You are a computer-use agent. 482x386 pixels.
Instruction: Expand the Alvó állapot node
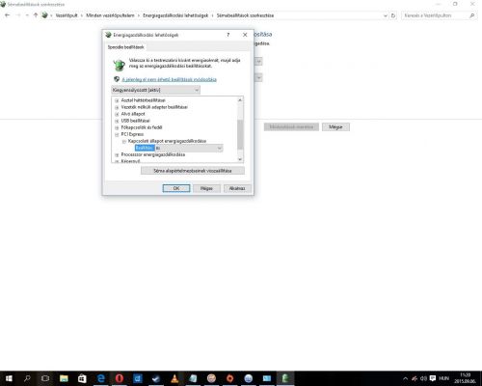coord(117,114)
